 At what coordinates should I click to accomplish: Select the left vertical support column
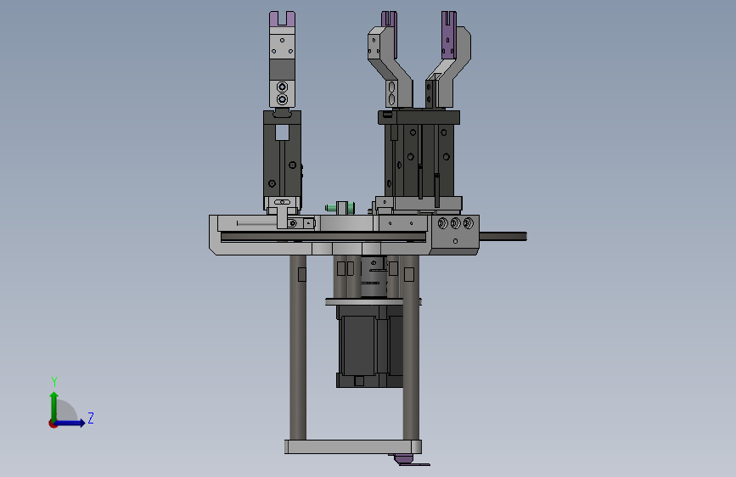click(x=298, y=347)
